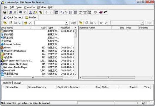The image size is (155, 106).
Task: Click the local path input field
Action: [x=50, y=23]
